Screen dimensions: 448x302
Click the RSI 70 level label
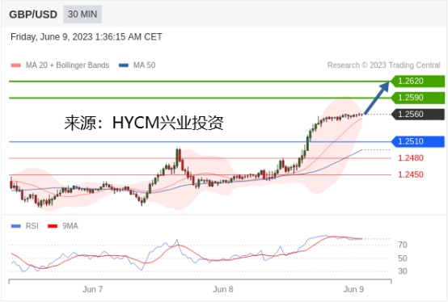pos(403,245)
